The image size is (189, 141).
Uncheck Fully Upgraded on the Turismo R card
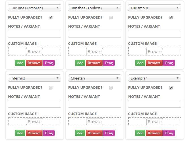coord(171,17)
